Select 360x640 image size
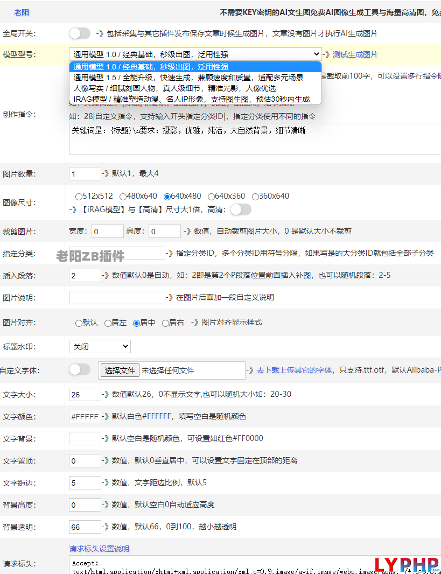This screenshot has width=441, height=574. click(255, 197)
